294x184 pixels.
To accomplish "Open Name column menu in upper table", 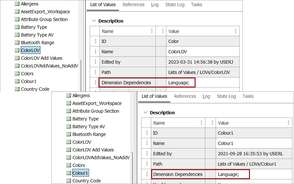I will [x=152, y=31].
